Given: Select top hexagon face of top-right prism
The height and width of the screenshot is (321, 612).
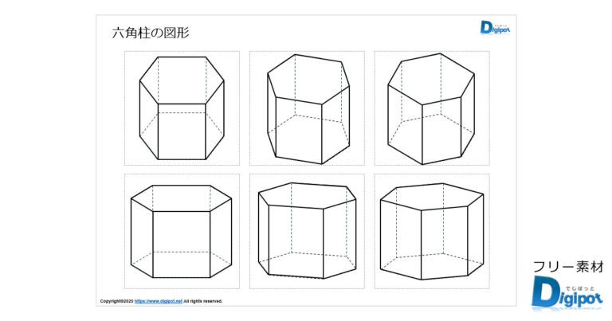Looking at the screenshot, I should [x=431, y=79].
